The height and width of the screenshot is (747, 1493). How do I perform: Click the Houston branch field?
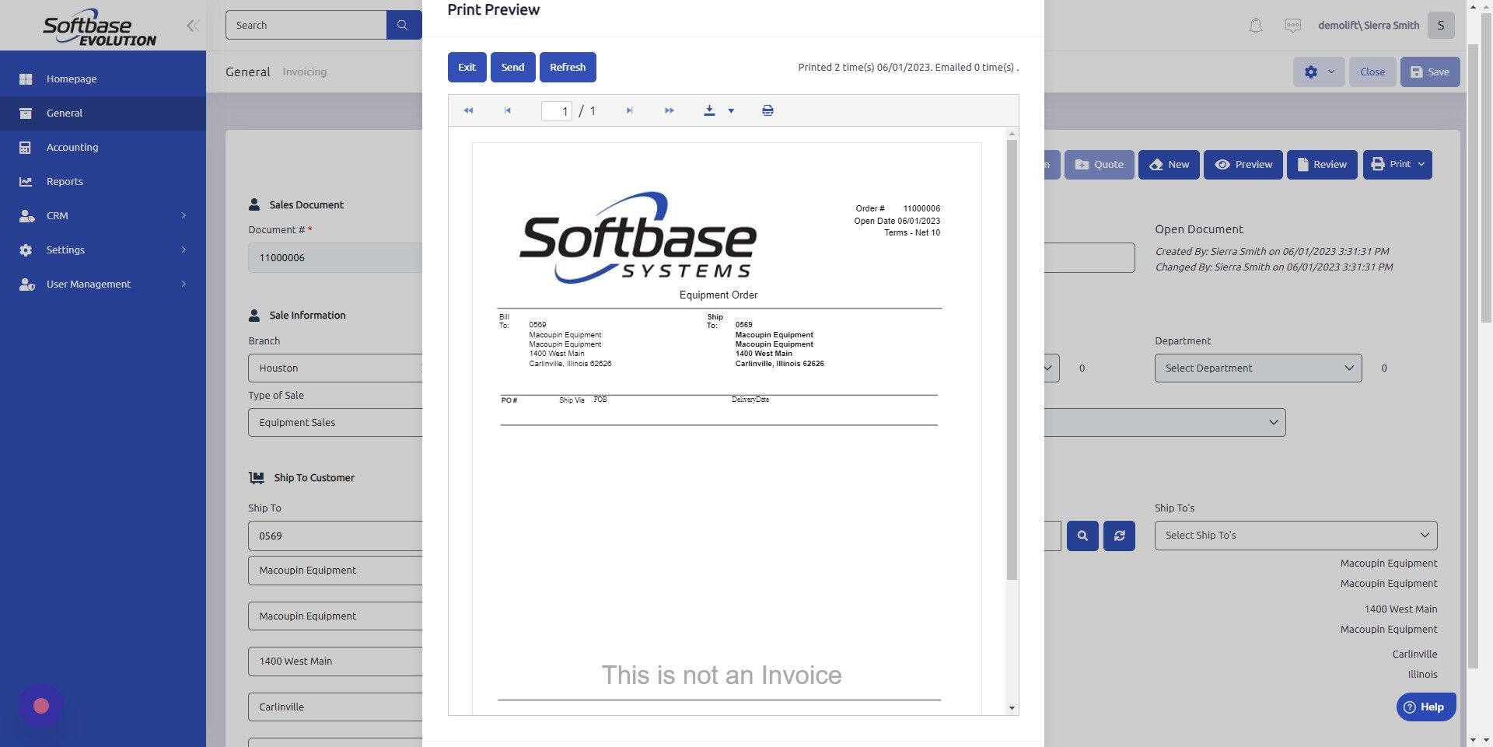click(x=335, y=368)
